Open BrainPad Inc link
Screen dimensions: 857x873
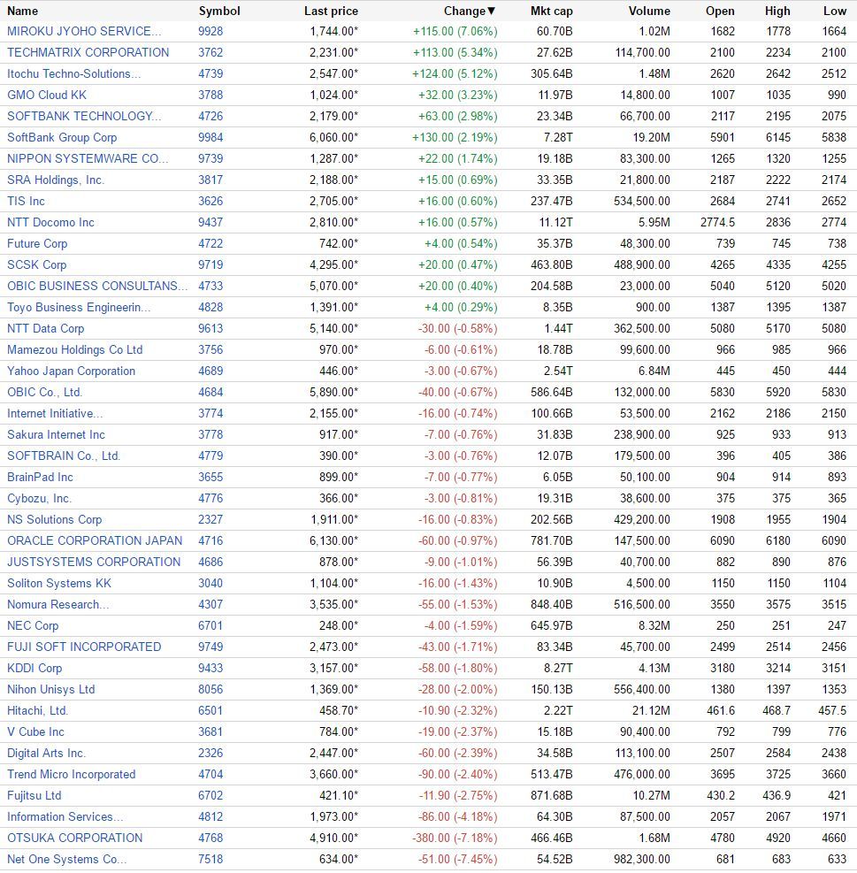tap(40, 477)
